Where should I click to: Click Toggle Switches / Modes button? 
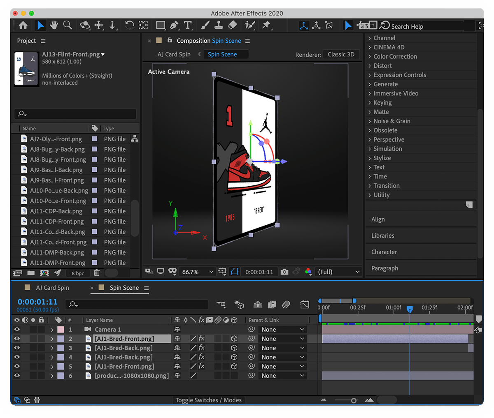click(208, 400)
